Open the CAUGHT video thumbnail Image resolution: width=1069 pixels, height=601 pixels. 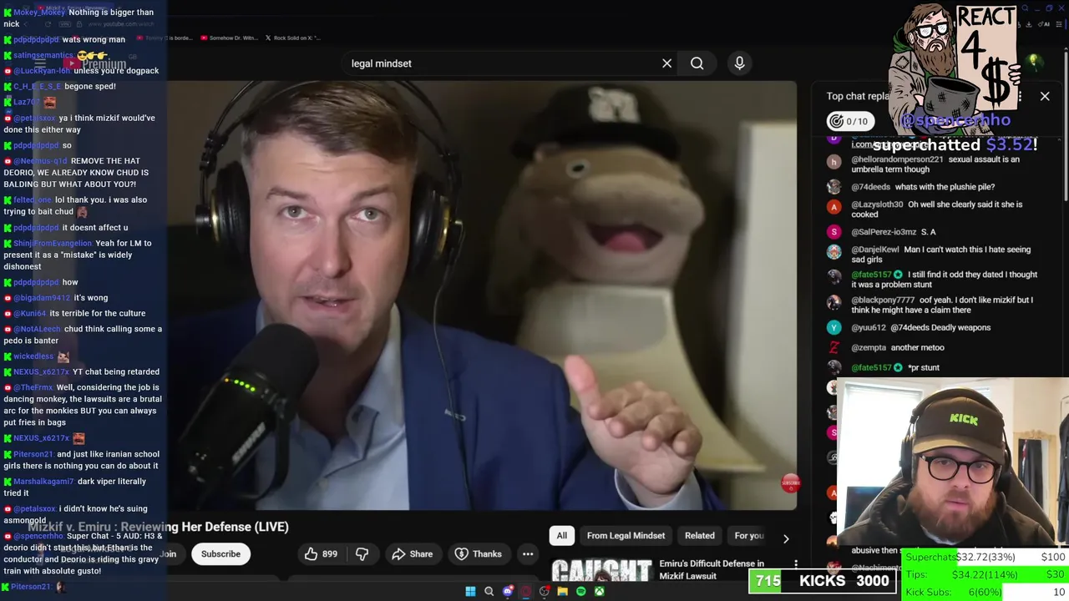point(601,570)
